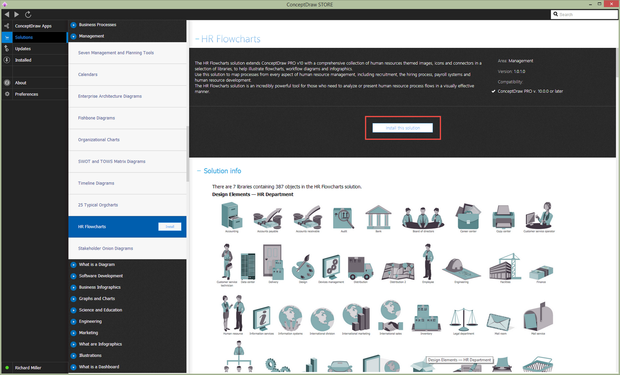Click the Install this solution button
The height and width of the screenshot is (375, 620).
(x=403, y=128)
